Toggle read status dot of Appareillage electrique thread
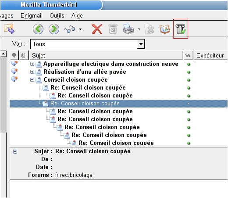Viewport: 228px width, 198px height. (189, 64)
